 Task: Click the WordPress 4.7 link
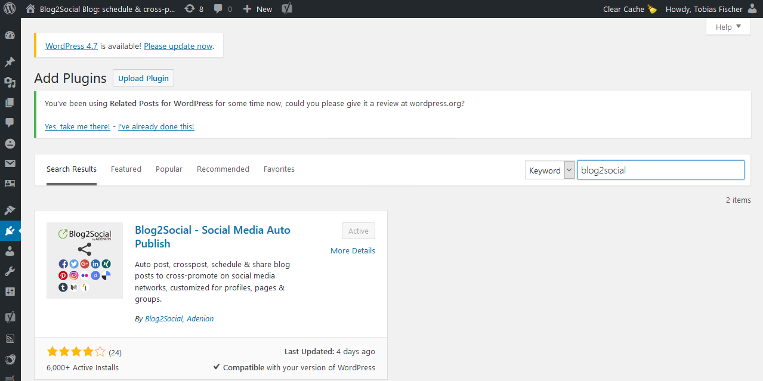pos(72,46)
